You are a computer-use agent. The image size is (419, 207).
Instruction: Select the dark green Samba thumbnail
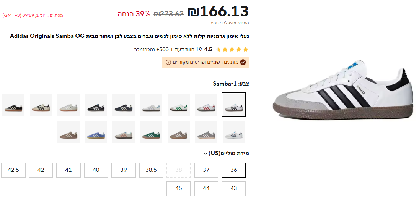(151, 132)
